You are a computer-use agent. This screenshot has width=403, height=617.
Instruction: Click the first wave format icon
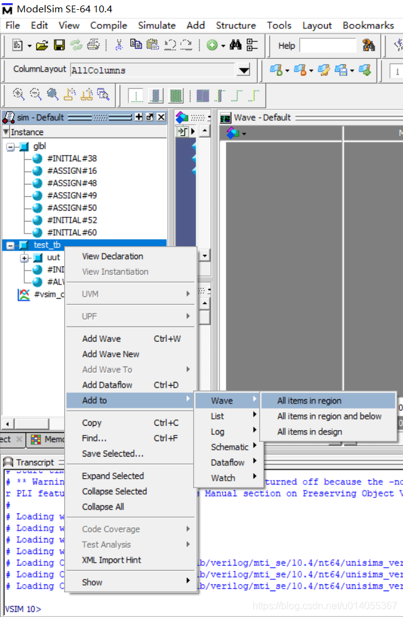pyautogui.click(x=136, y=95)
